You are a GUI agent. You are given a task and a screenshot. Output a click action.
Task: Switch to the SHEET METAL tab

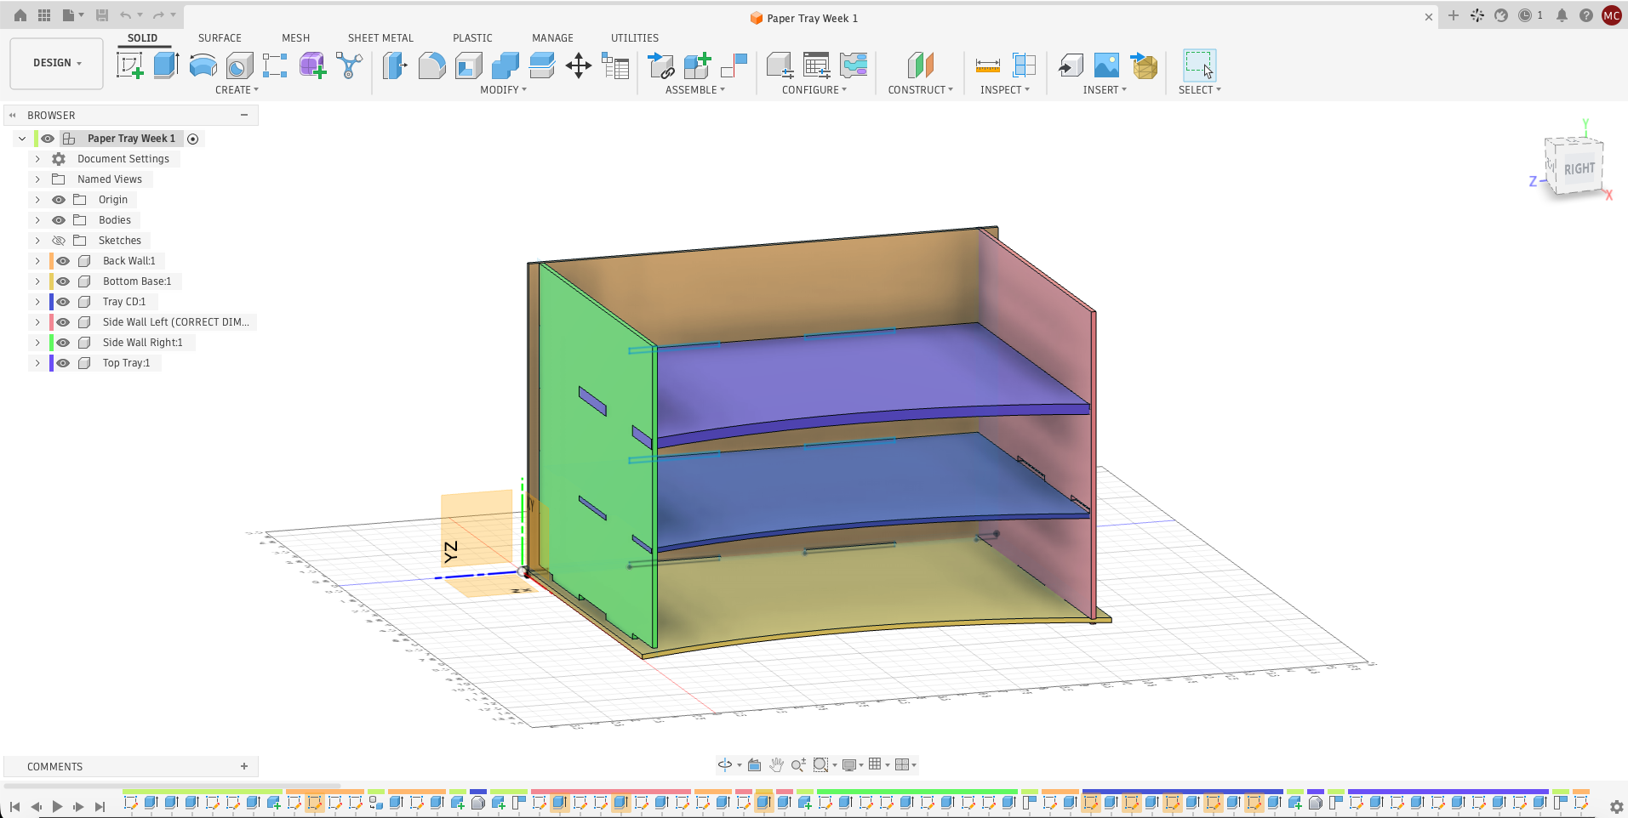point(380,37)
